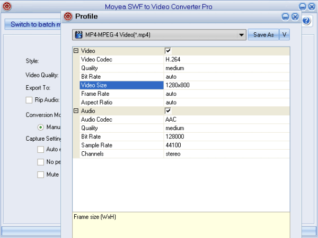The width and height of the screenshot is (318, 238).
Task: Select the Manual conversion mode radio button
Action: click(x=41, y=127)
